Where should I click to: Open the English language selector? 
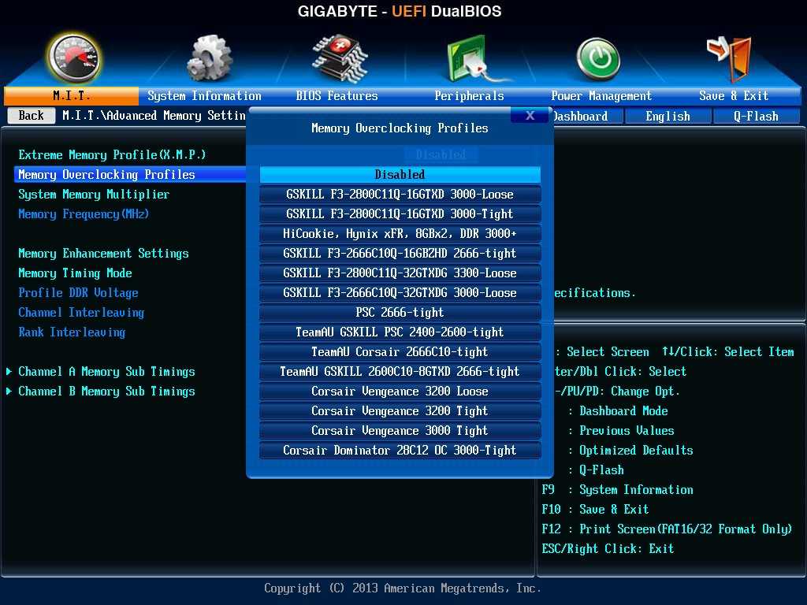[x=668, y=117]
